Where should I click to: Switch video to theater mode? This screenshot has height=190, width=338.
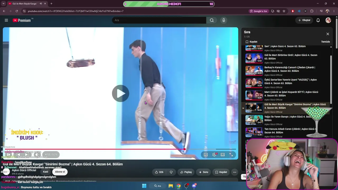[223, 155]
